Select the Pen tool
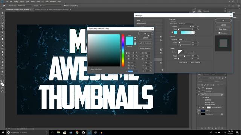 (x=2, y=58)
